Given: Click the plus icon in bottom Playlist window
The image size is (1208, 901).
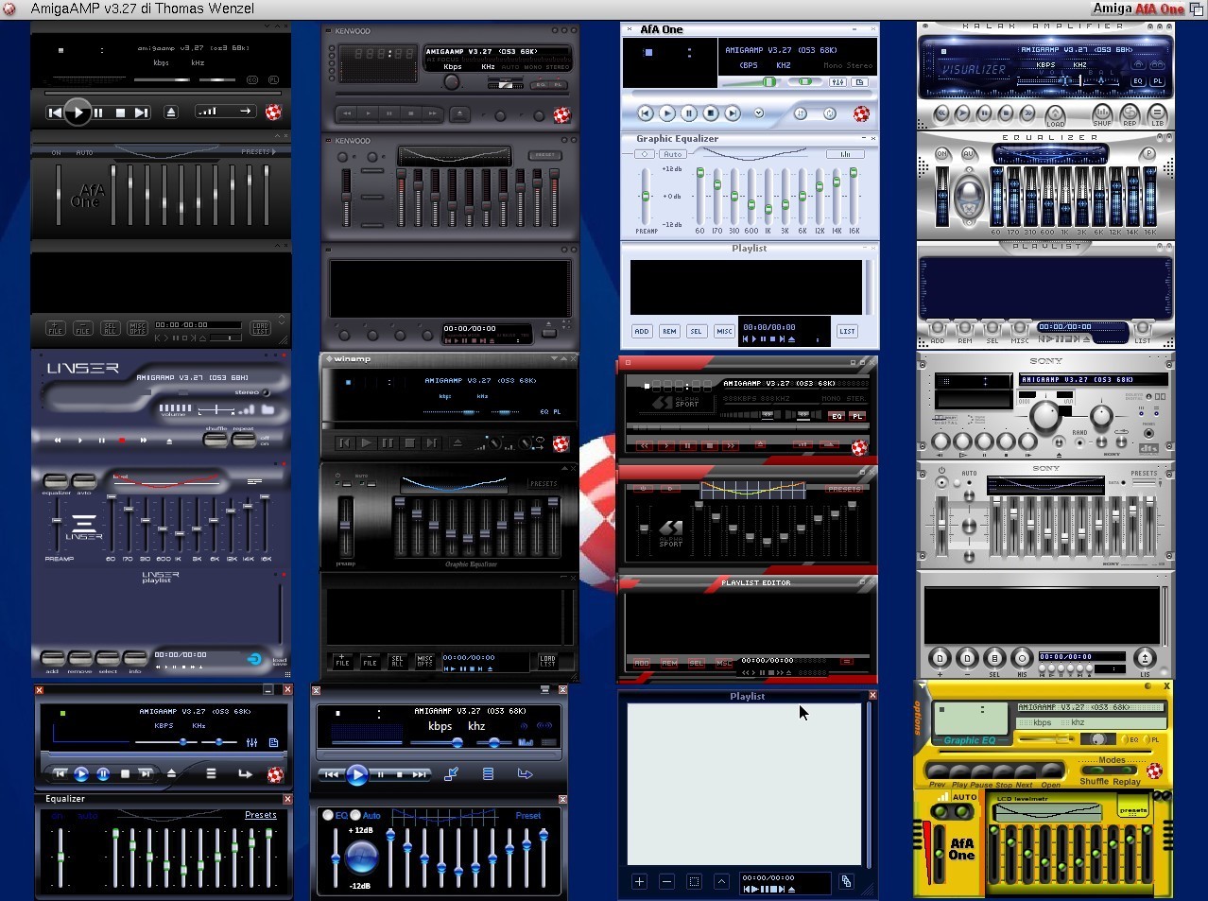Looking at the screenshot, I should [x=639, y=881].
